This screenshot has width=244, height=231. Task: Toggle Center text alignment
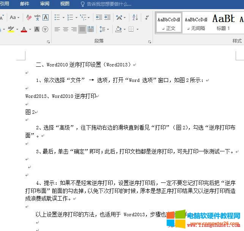point(66,29)
